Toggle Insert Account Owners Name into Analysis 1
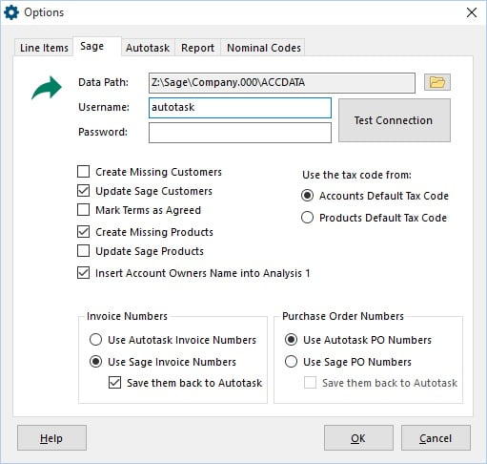The width and height of the screenshot is (487, 464). [83, 273]
